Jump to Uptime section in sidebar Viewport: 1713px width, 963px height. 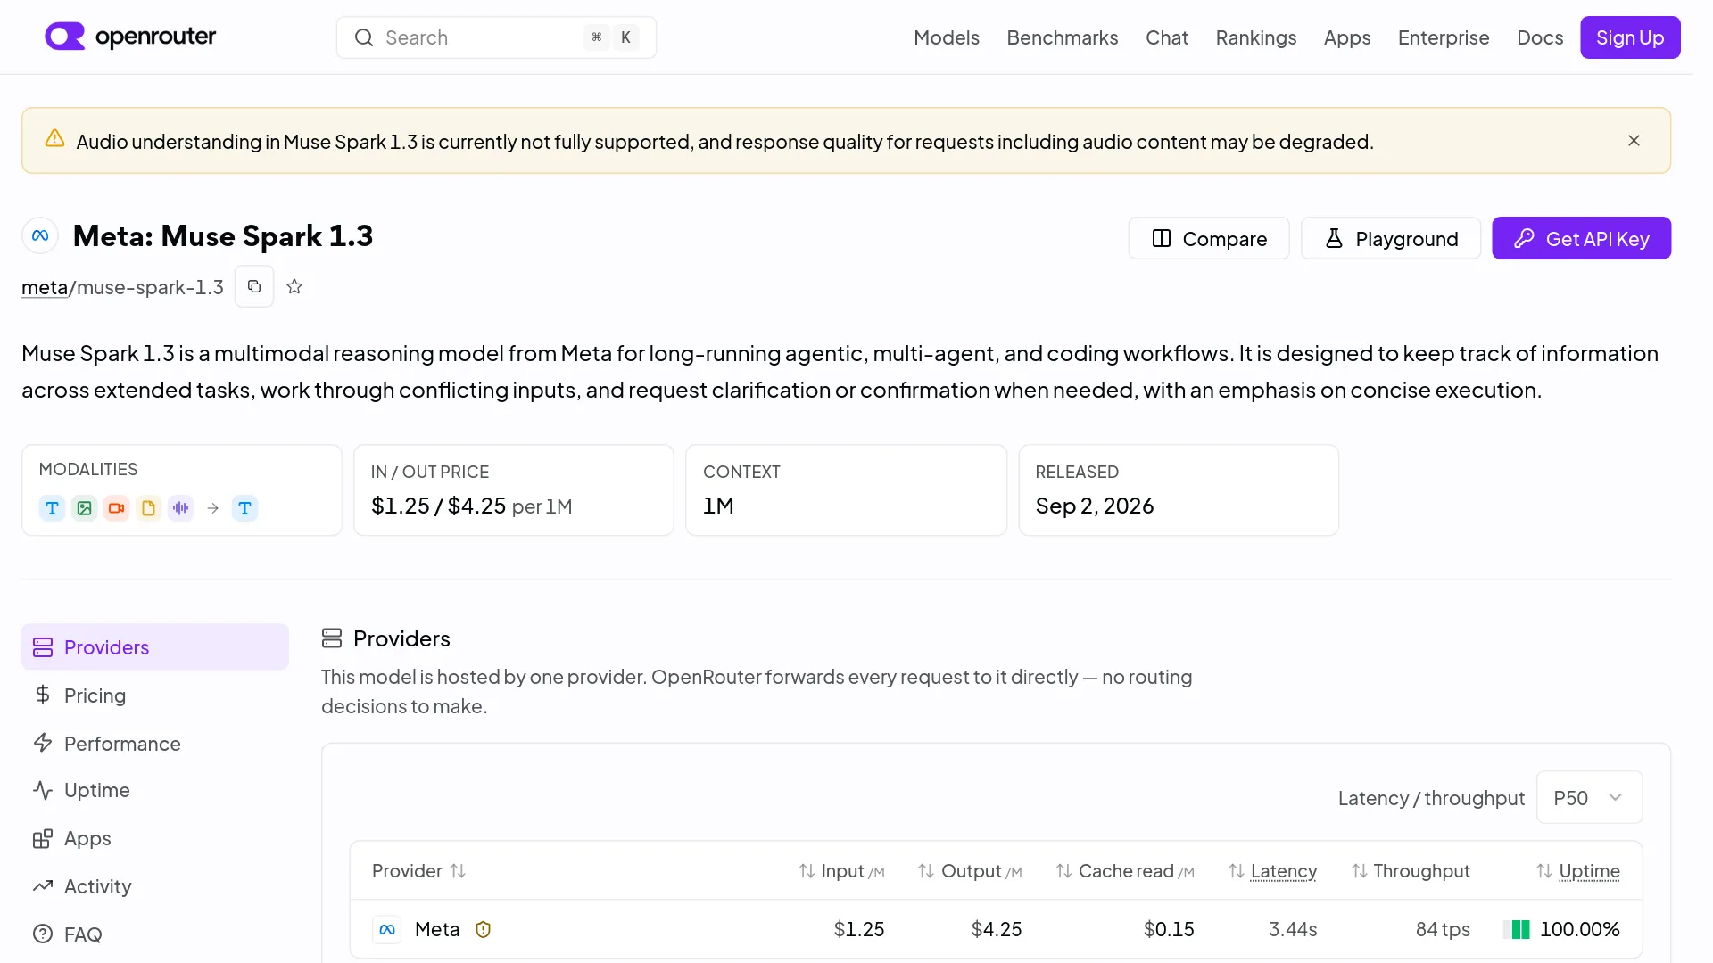tap(155, 791)
